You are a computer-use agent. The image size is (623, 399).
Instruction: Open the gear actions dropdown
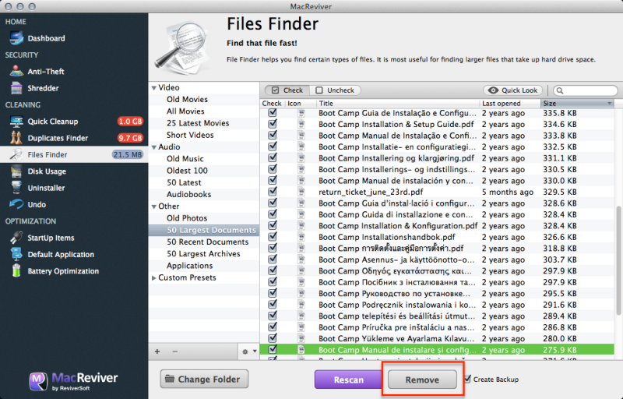click(249, 351)
